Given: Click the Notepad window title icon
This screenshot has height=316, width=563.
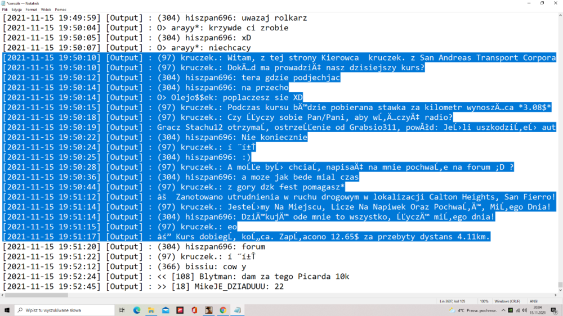Looking at the screenshot, I should 3,3.
